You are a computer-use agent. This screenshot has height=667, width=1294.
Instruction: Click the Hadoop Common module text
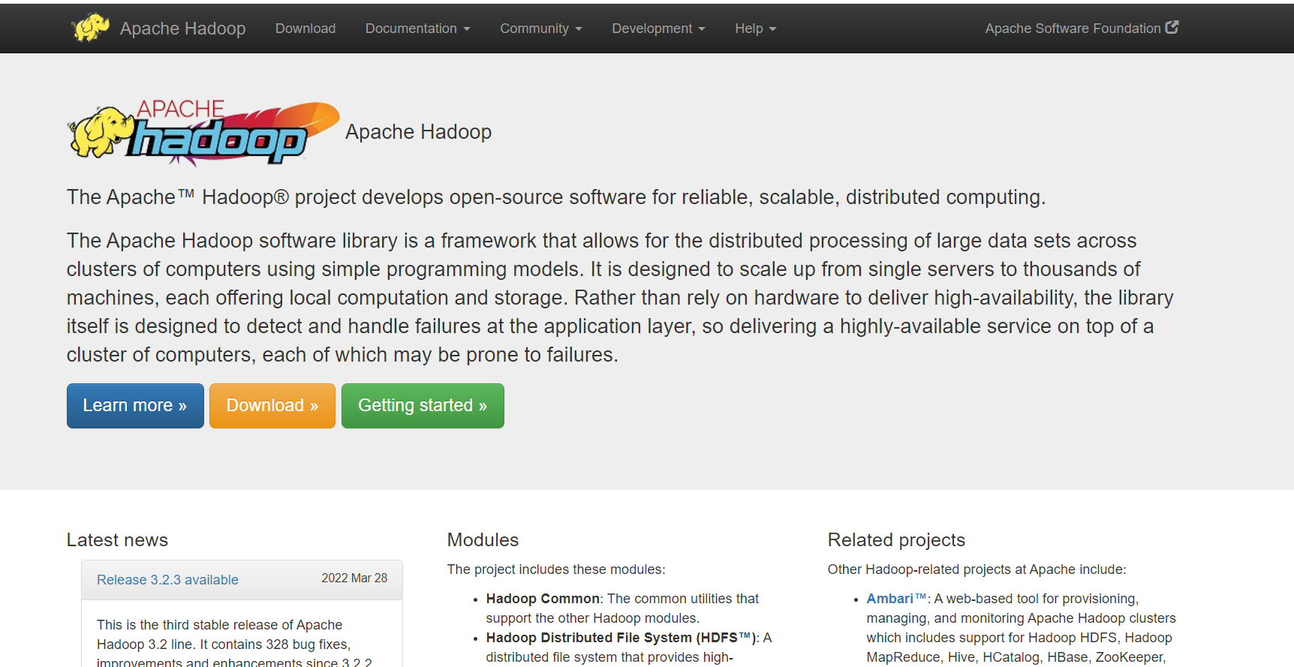pyautogui.click(x=543, y=599)
